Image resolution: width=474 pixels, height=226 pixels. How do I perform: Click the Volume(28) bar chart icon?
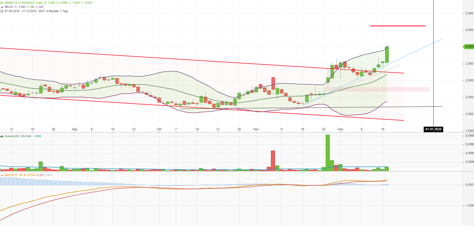(x=2, y=136)
